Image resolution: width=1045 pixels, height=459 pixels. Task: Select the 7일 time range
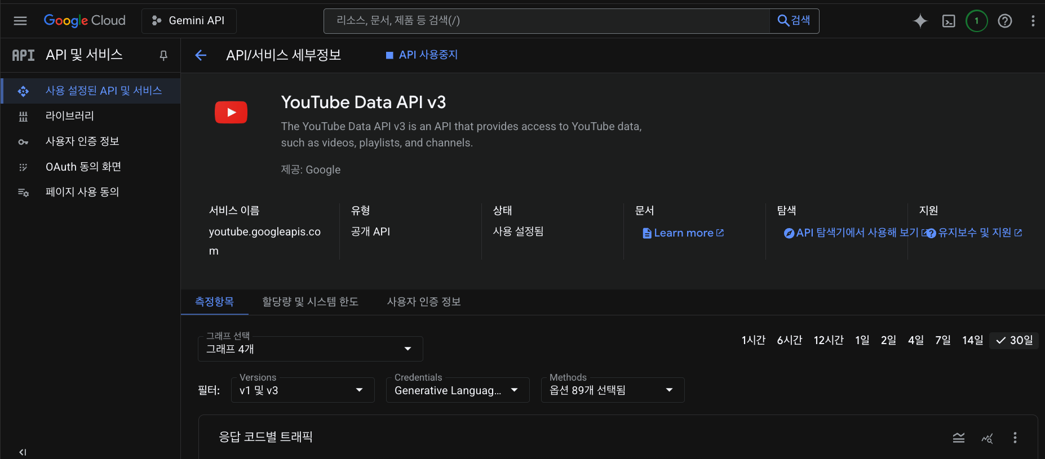pos(942,340)
